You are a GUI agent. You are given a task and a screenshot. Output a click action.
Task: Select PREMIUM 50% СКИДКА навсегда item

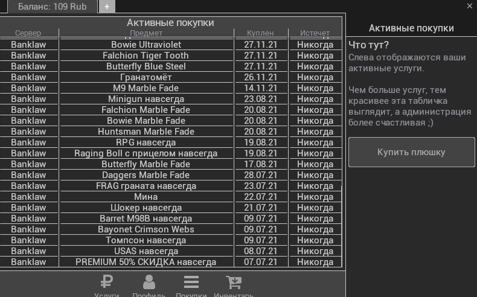tap(146, 262)
